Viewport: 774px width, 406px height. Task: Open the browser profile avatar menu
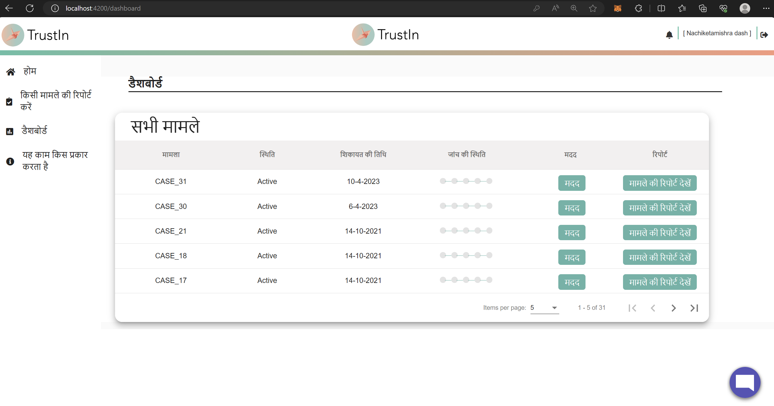pos(745,8)
